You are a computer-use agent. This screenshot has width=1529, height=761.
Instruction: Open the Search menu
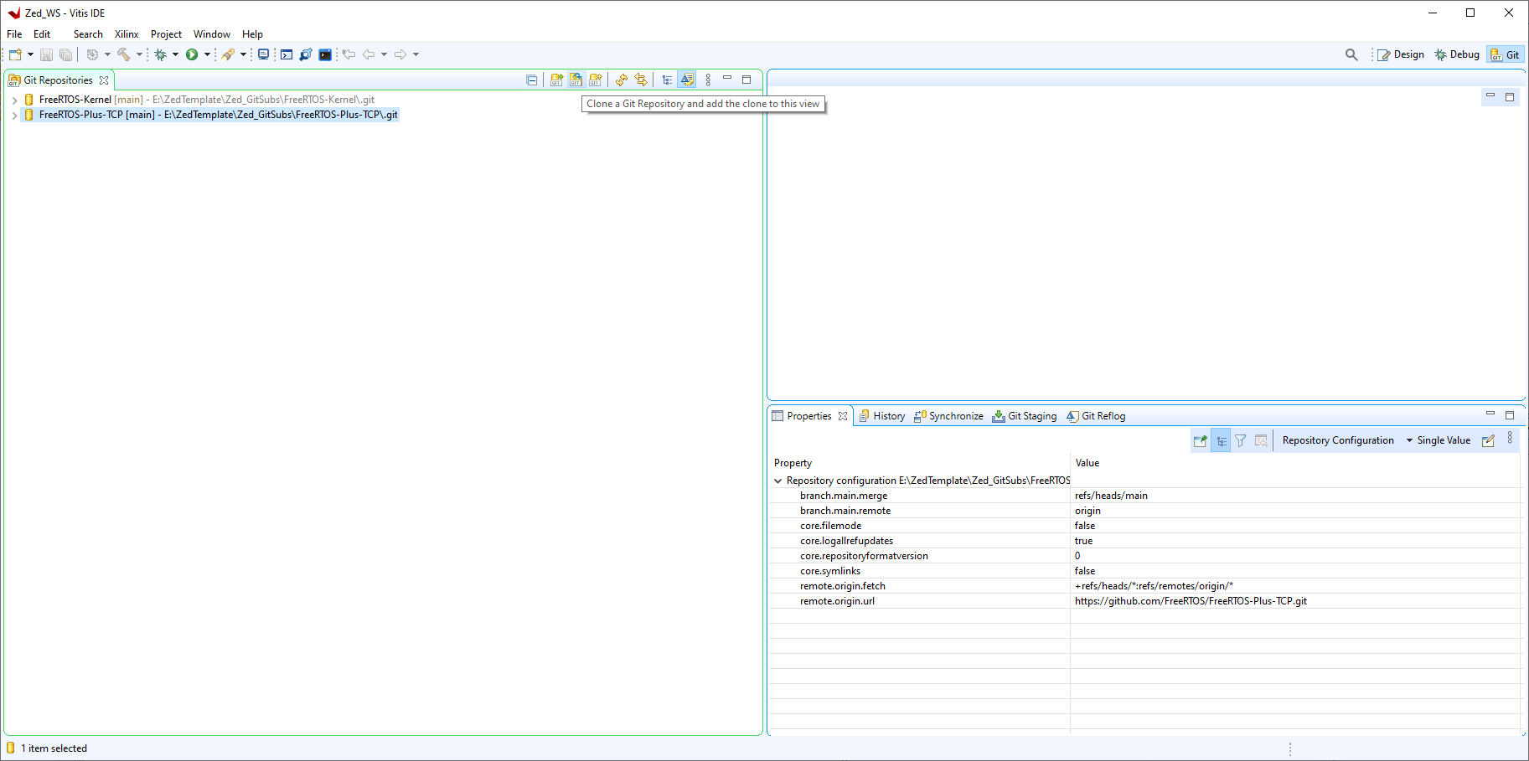88,34
